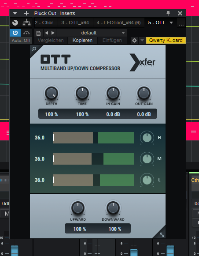Toggle the sidechain icon next to power
This screenshot has height=256, width=199.
coord(26,33)
